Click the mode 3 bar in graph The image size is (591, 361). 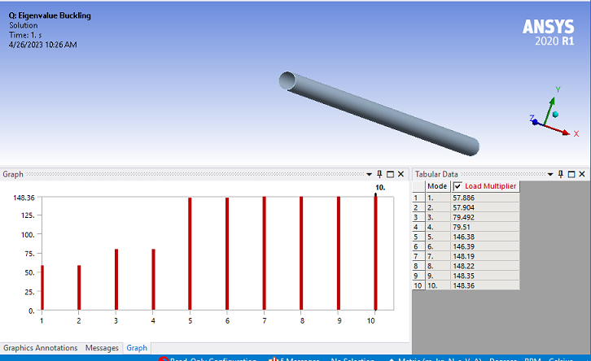point(116,280)
